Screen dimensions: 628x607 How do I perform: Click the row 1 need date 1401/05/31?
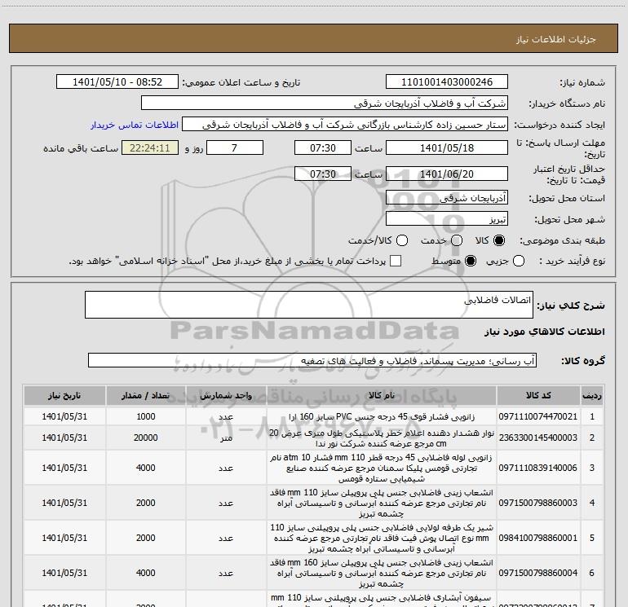[x=64, y=416]
